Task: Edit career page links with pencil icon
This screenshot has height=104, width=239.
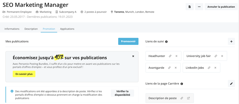Action: [231, 83]
